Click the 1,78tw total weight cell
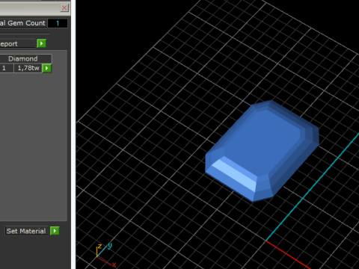Viewport: 359px width, 269px height. coord(28,68)
